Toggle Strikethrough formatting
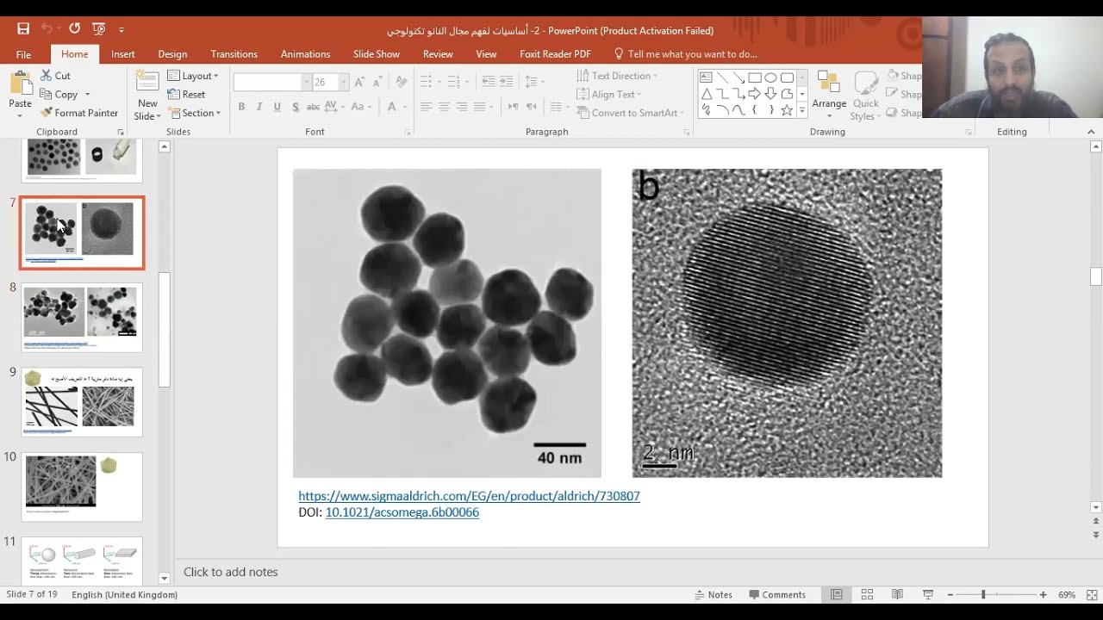Image resolution: width=1103 pixels, height=620 pixels. coord(314,107)
